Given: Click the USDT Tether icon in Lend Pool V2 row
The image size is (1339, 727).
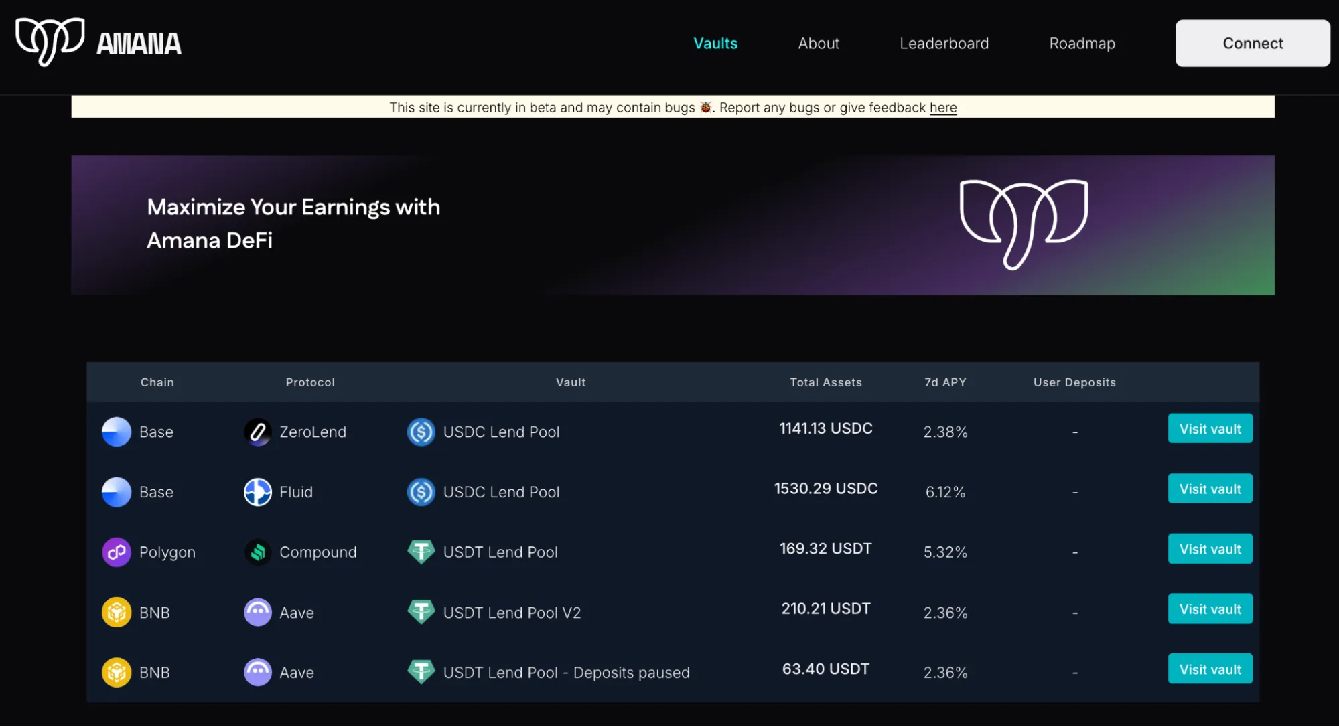Looking at the screenshot, I should [x=421, y=612].
